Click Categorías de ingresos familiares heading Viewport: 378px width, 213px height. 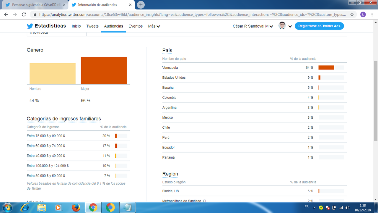[64, 119]
